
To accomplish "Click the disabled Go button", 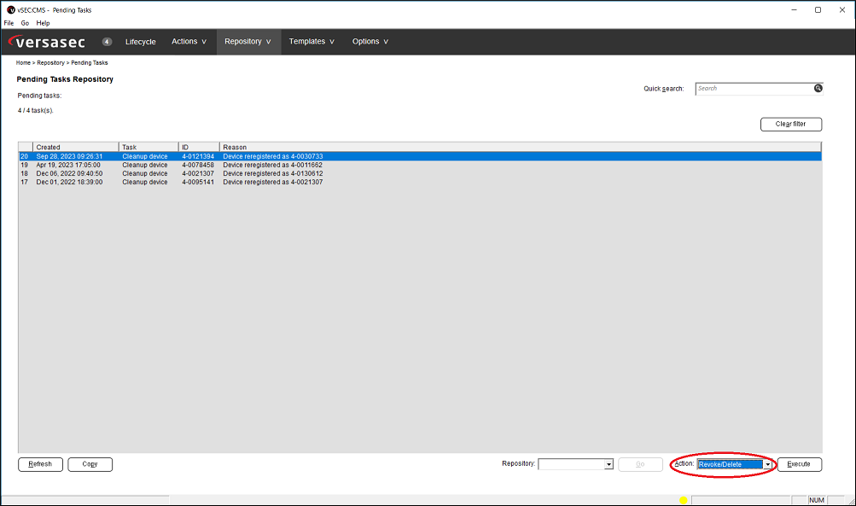I will [640, 464].
